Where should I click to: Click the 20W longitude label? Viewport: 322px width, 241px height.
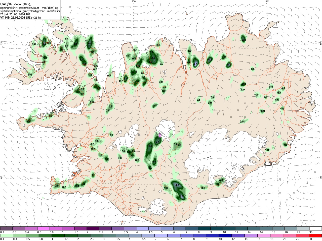(x=134, y=1)
